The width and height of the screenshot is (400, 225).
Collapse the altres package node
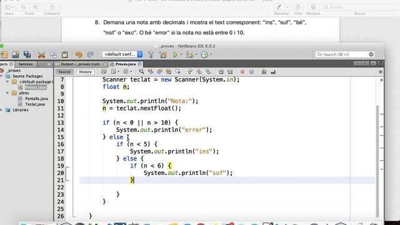click(x=7, y=93)
